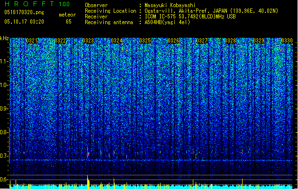The image size is (298, 189).
Task: Select the 0329 time marker
Action: (259, 41)
